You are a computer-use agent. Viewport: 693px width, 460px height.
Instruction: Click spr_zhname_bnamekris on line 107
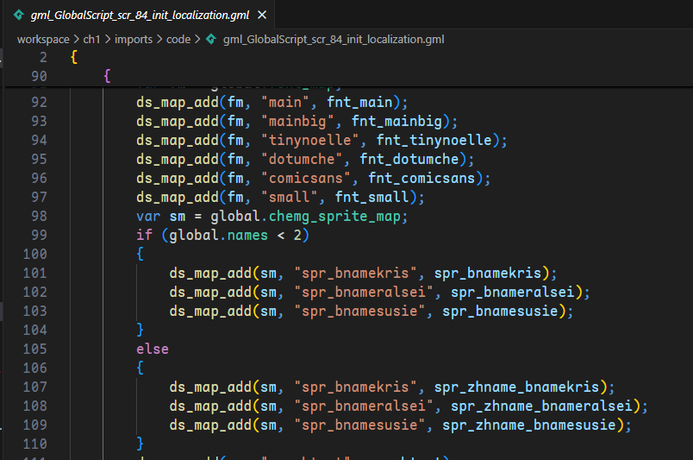click(516, 388)
